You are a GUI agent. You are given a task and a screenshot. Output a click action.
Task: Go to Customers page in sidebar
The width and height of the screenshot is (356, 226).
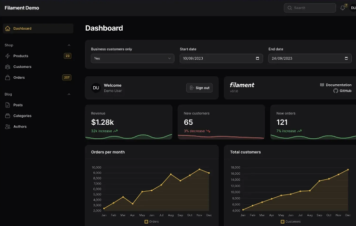(38, 67)
